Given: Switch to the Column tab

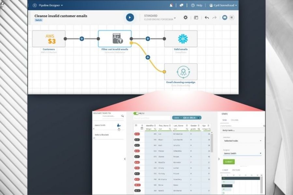Looking at the screenshot, I should (234, 120).
